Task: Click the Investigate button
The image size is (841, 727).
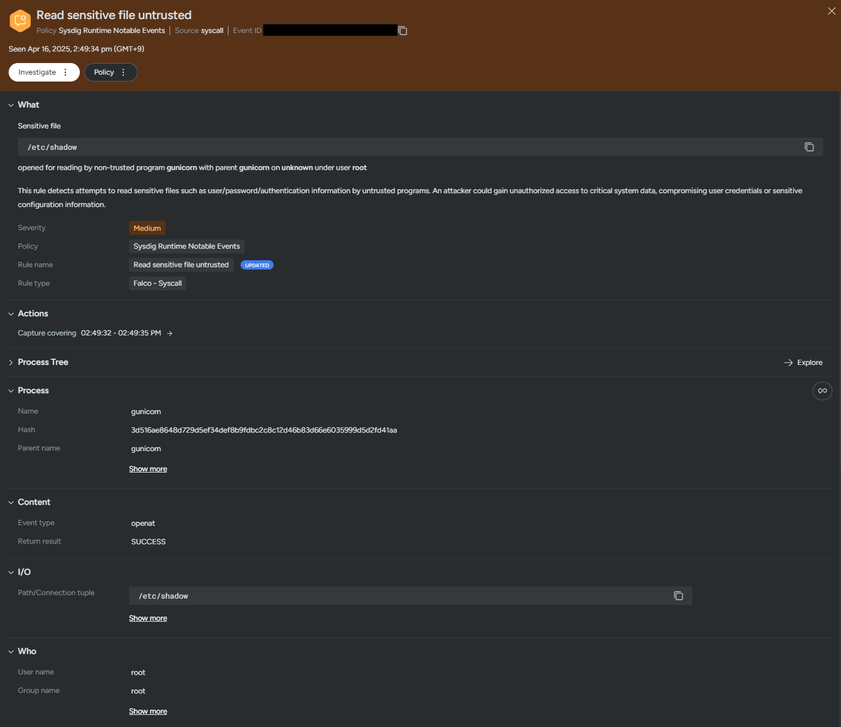Action: [37, 72]
